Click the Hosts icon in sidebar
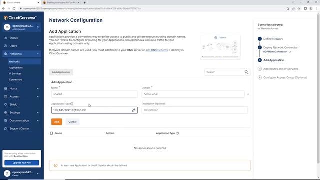The width and height of the screenshot is (320, 180). tap(5, 89)
